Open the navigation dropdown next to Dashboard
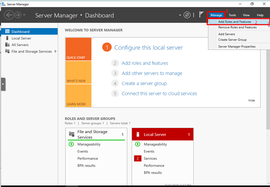Viewport: 270px width, 187px height. [180, 15]
